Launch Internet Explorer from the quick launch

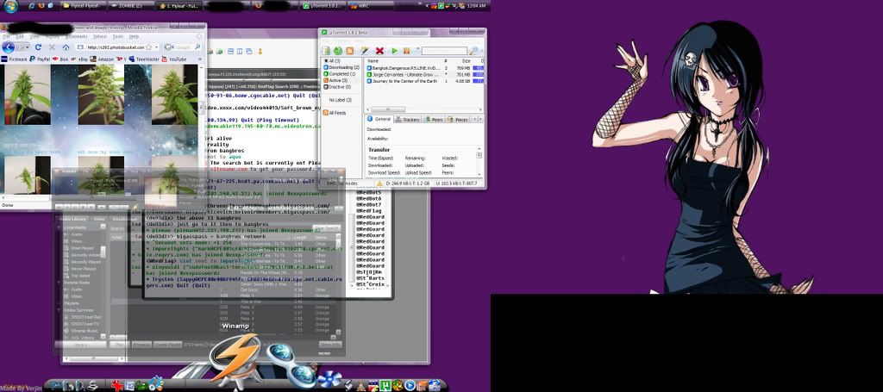(32, 5)
